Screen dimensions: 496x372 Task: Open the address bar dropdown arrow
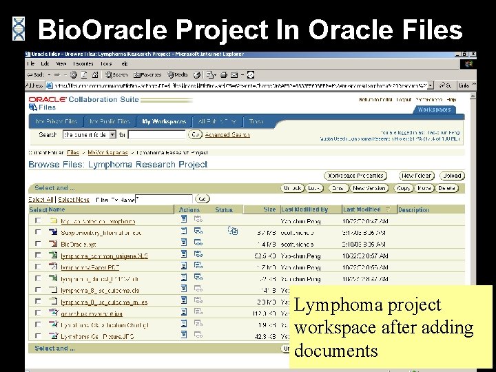[431, 85]
